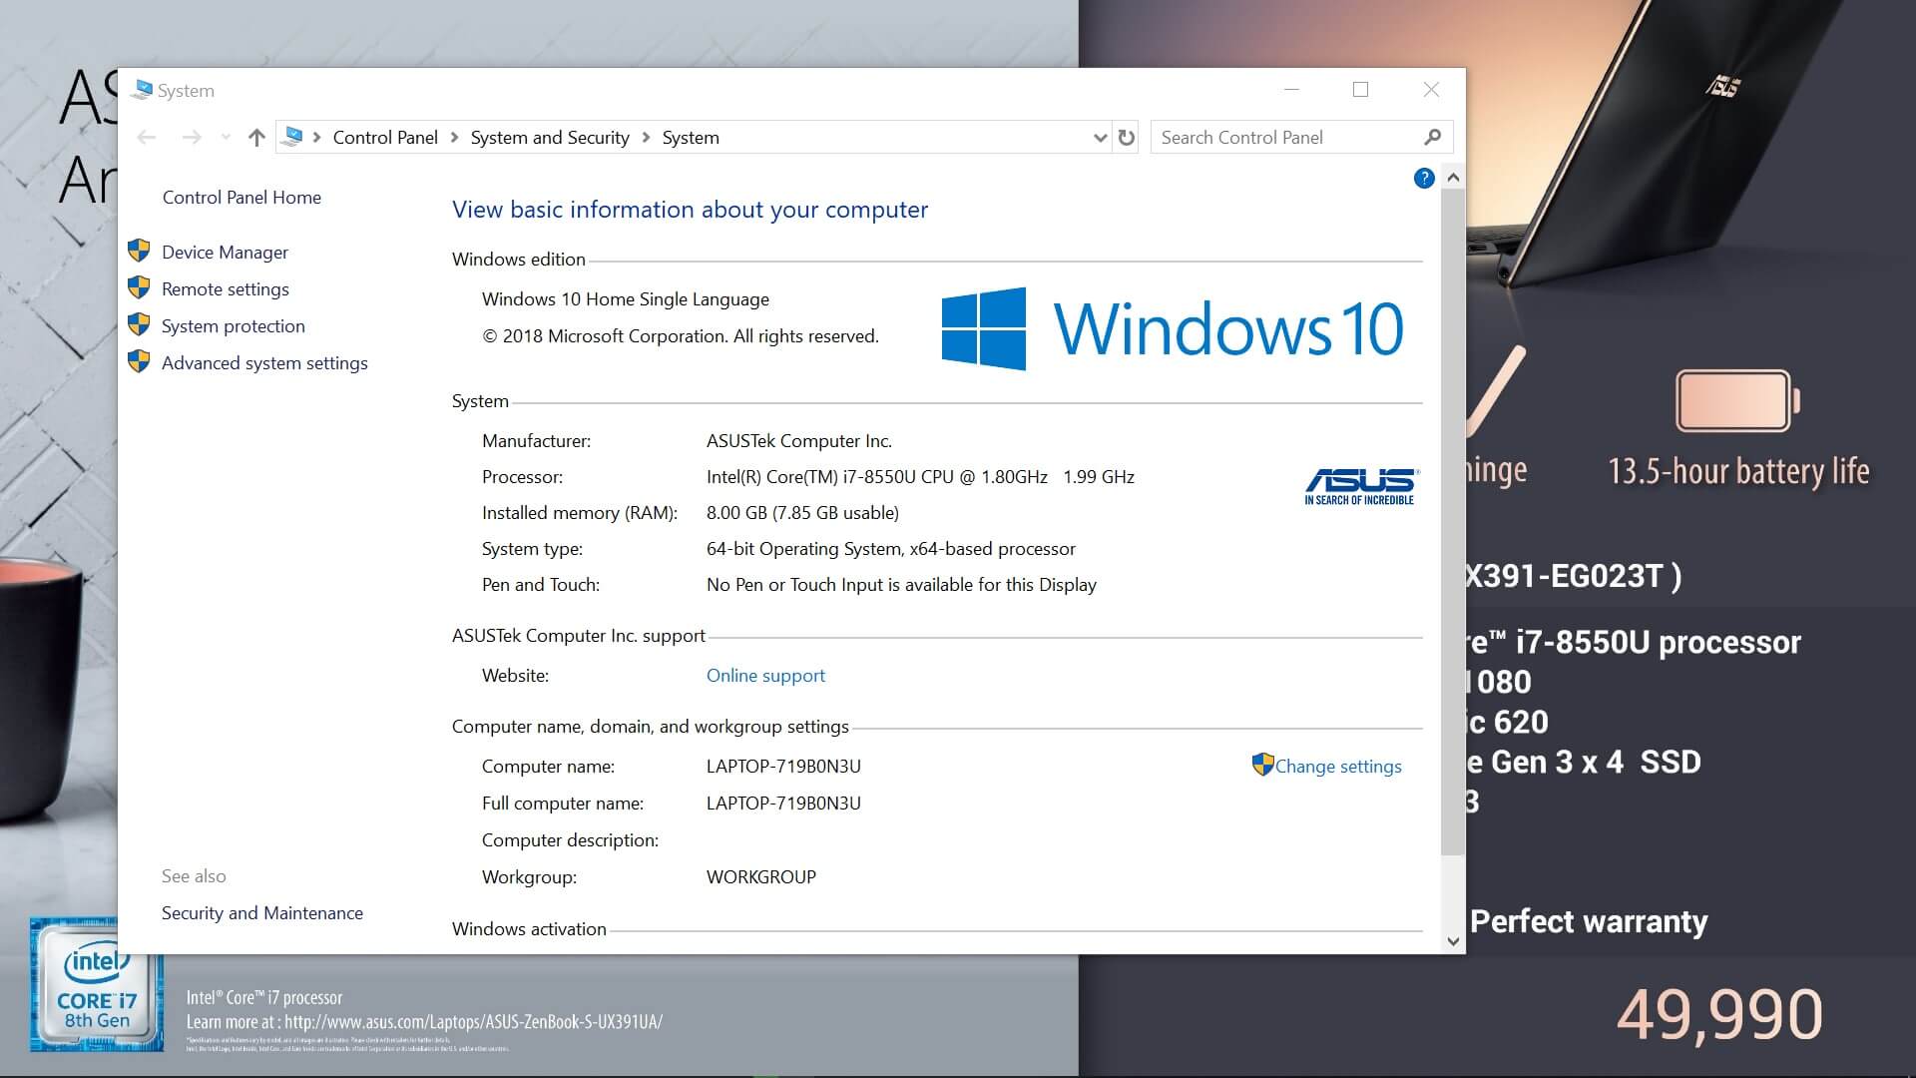Expand the chevron after Control Panel breadcrumb
1916x1078 pixels.
point(454,138)
